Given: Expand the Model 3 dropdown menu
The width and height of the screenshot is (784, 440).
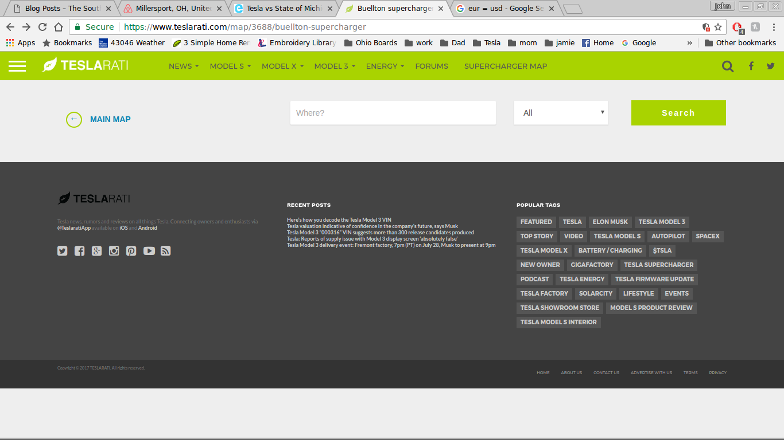Looking at the screenshot, I should point(335,66).
